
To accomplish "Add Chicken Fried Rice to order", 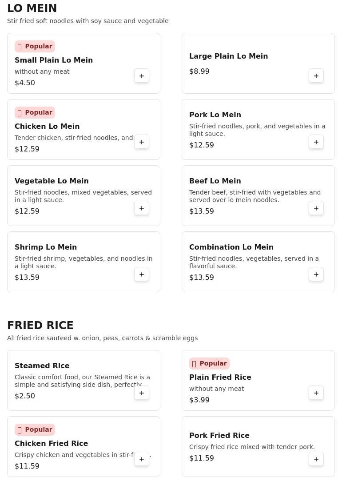I will pos(142,459).
